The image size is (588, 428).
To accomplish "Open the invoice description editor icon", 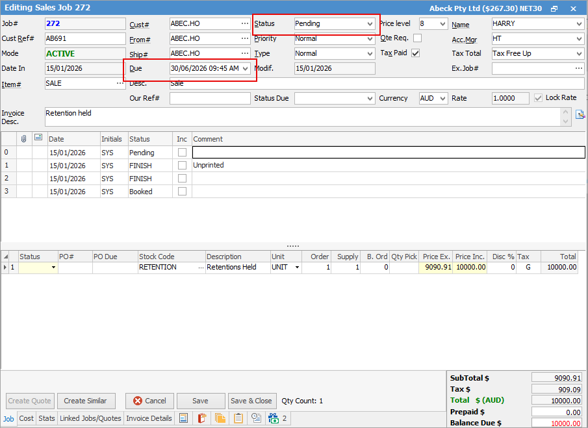I will 580,114.
